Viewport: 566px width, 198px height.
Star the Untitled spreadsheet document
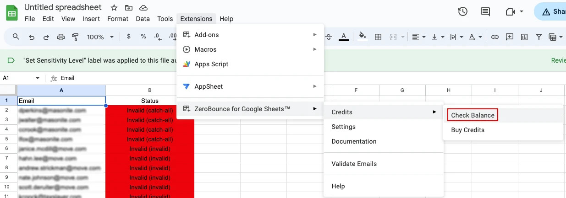coord(114,8)
